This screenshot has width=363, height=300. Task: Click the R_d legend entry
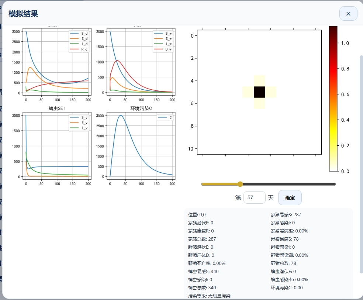80,49
